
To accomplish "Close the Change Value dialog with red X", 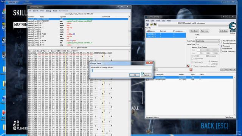I will pos(149,63).
